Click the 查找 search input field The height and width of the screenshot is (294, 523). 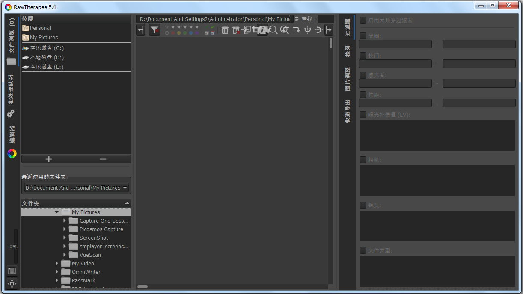[326, 19]
